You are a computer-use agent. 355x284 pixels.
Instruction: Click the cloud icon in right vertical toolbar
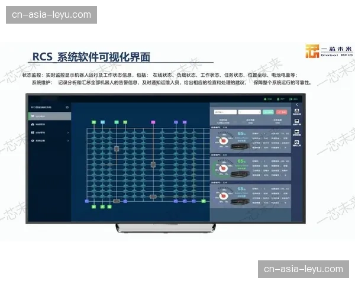click(297, 143)
